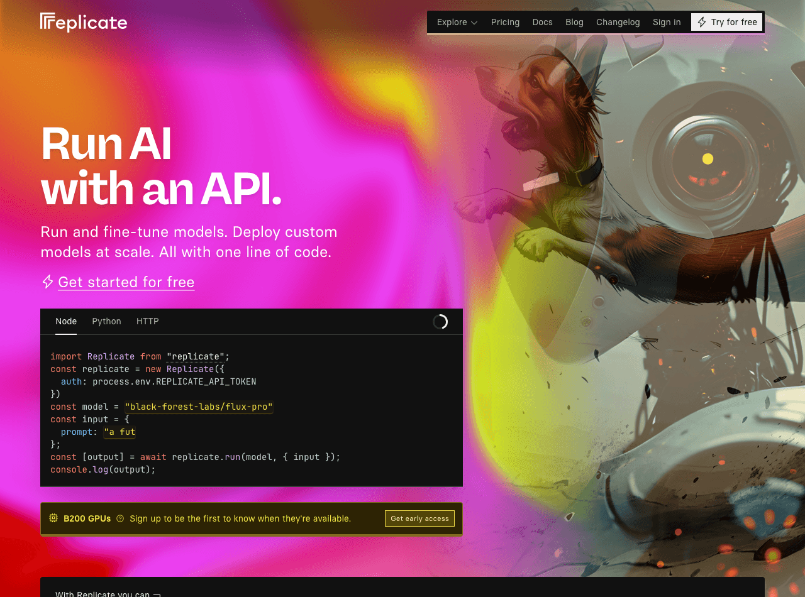Click the Get started for free link

click(x=126, y=282)
